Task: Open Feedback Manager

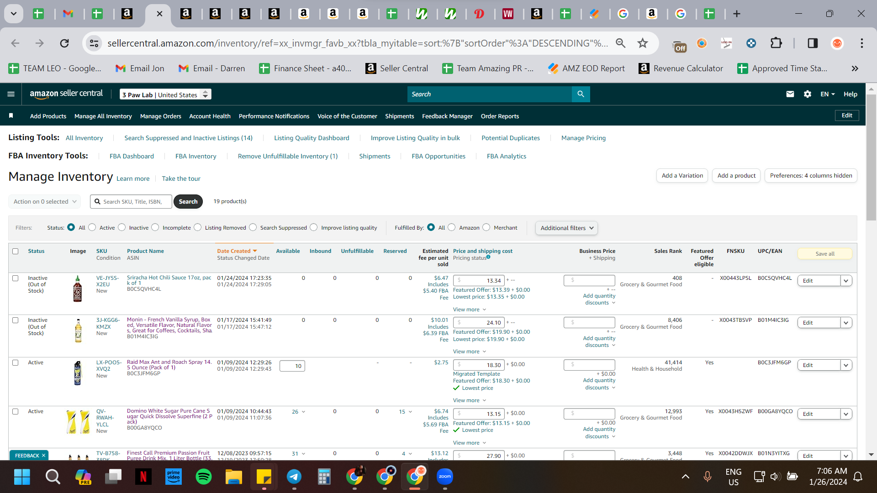Action: tap(448, 116)
